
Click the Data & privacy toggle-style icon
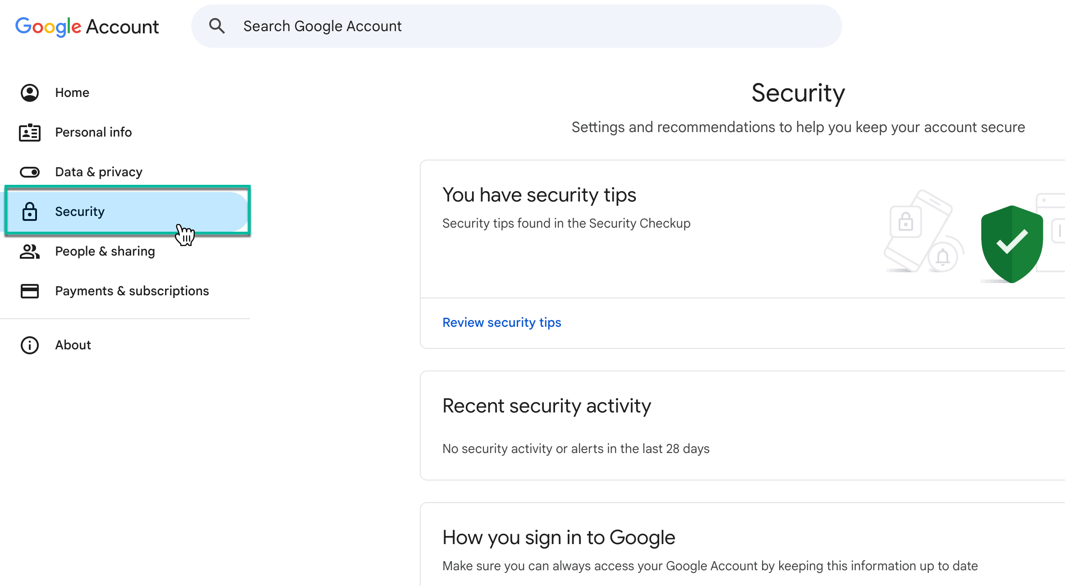pos(30,172)
